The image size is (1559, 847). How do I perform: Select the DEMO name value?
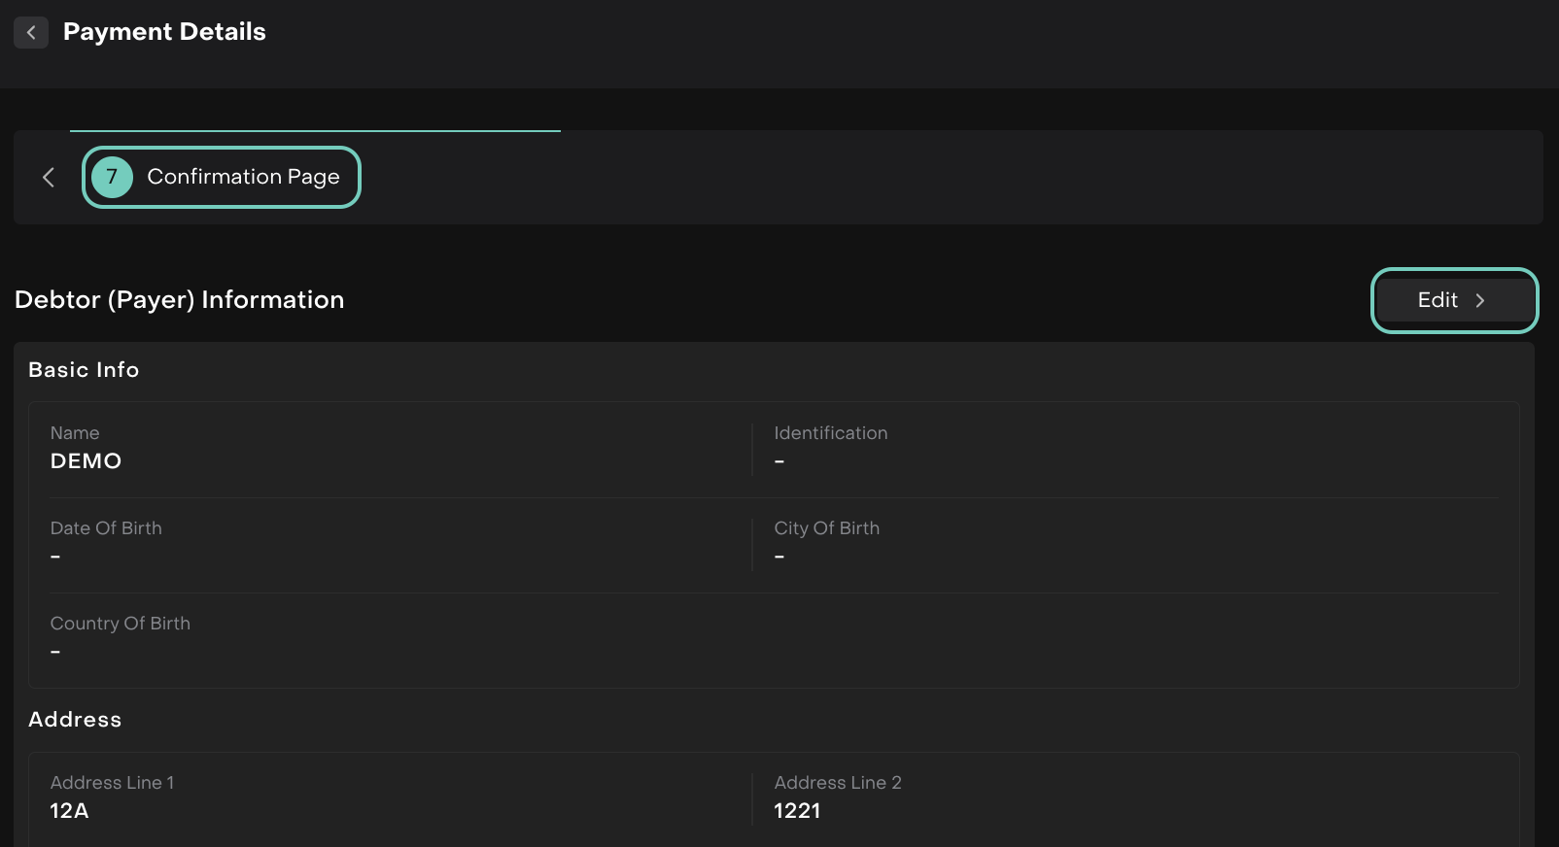point(86,461)
